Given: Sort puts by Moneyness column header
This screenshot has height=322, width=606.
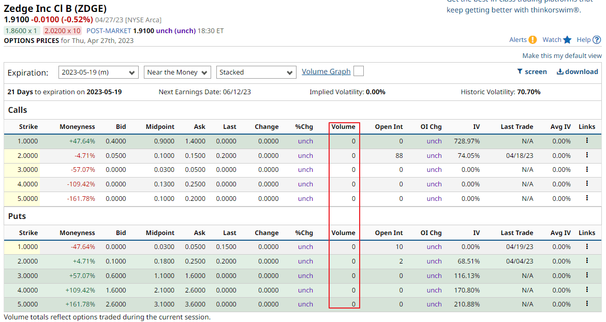Looking at the screenshot, I should (x=77, y=233).
